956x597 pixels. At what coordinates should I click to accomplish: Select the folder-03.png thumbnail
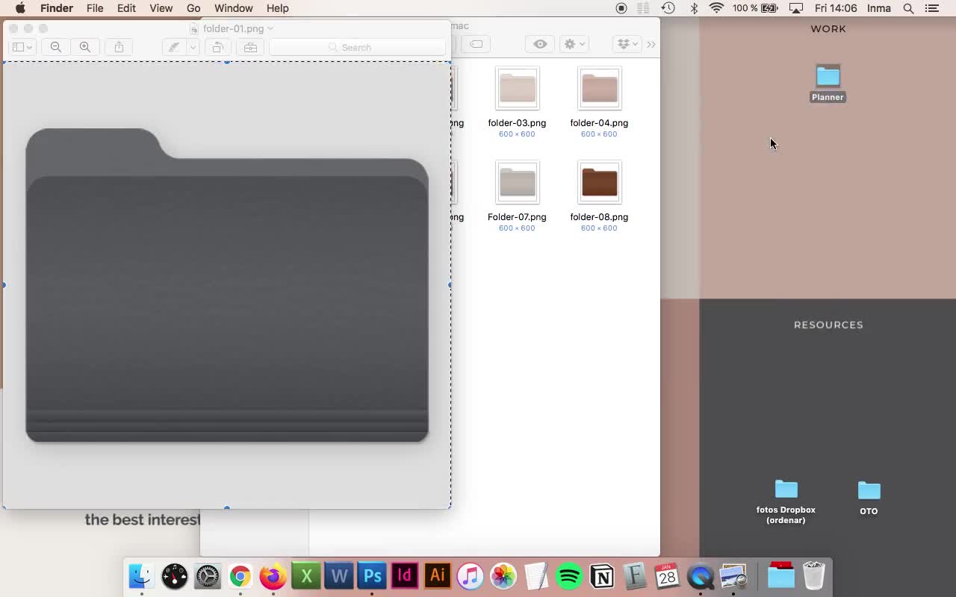click(x=517, y=88)
